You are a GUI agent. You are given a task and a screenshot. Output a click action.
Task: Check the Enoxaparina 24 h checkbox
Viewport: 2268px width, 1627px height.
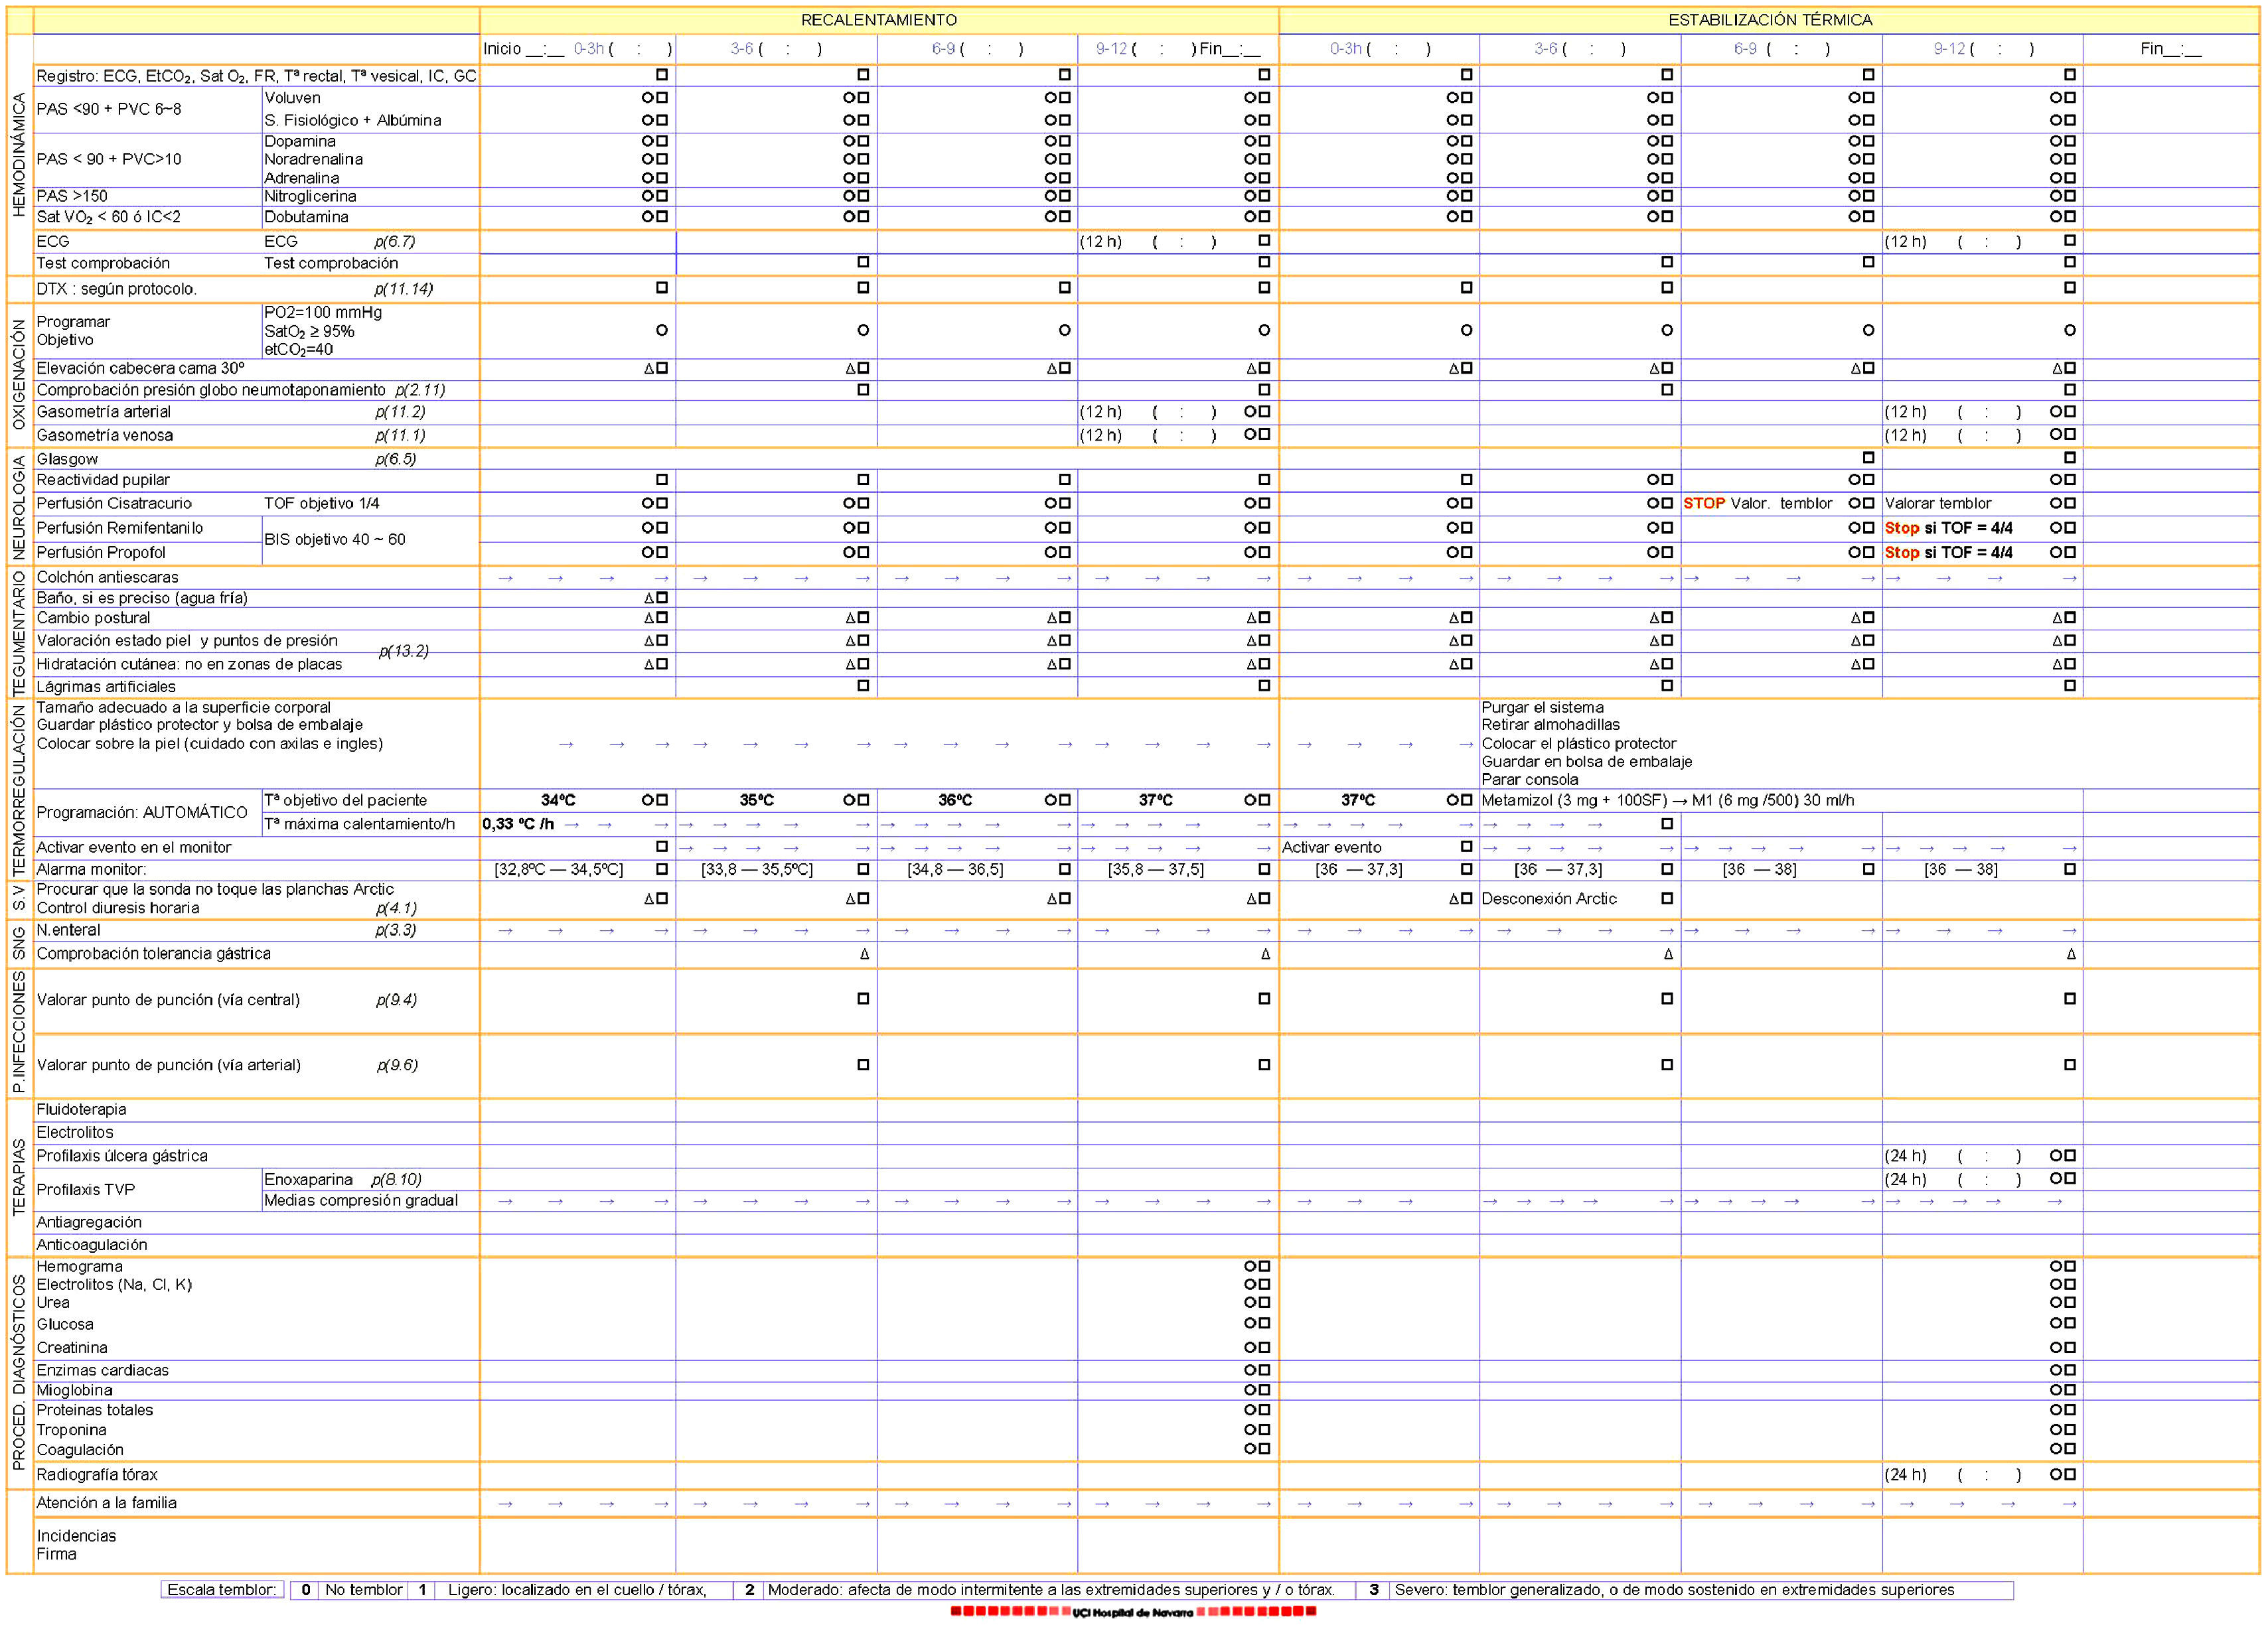(2070, 1178)
